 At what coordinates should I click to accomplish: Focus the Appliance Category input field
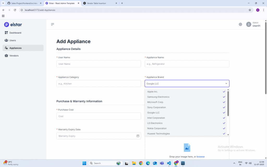pos(99,84)
